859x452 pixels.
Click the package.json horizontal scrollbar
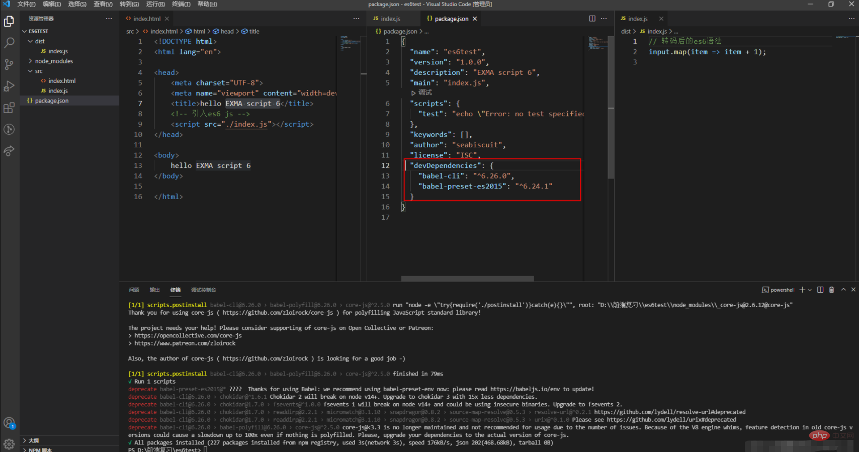[x=467, y=279]
